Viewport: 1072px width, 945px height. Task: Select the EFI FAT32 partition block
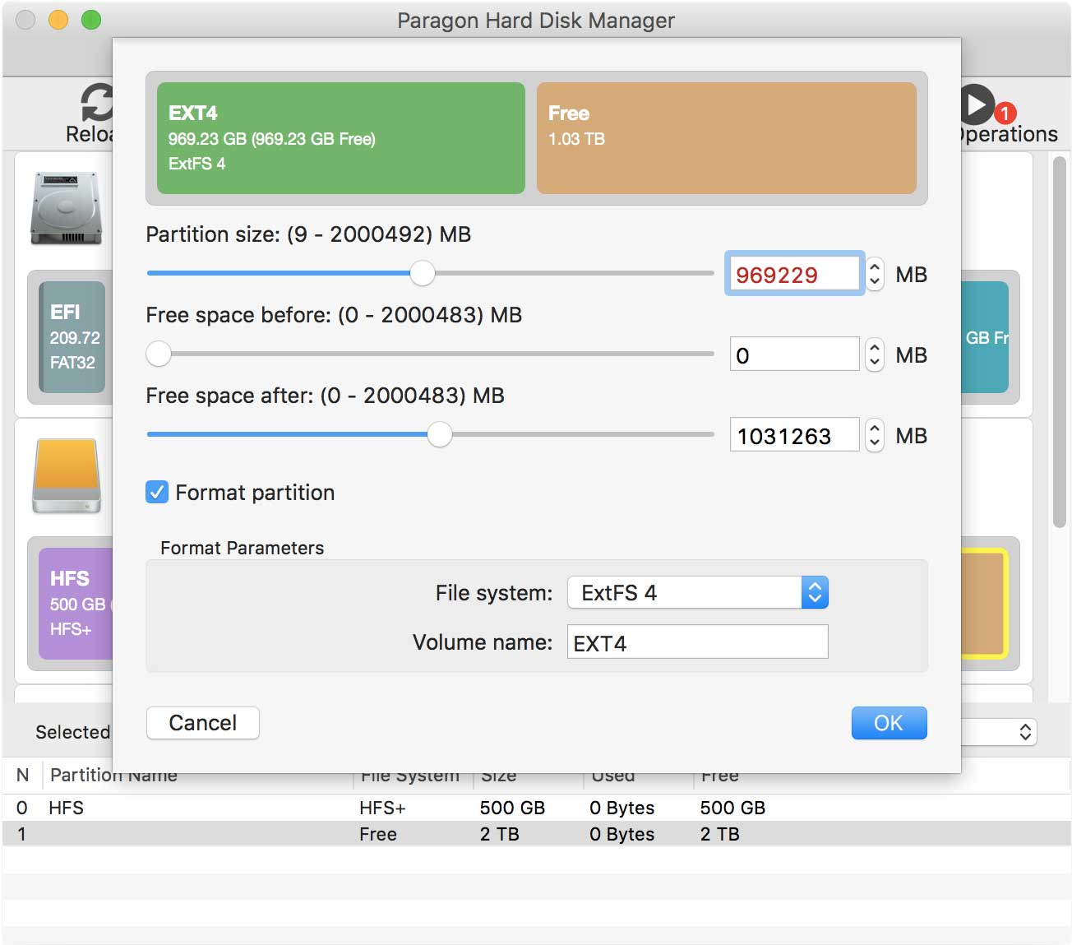(x=72, y=337)
